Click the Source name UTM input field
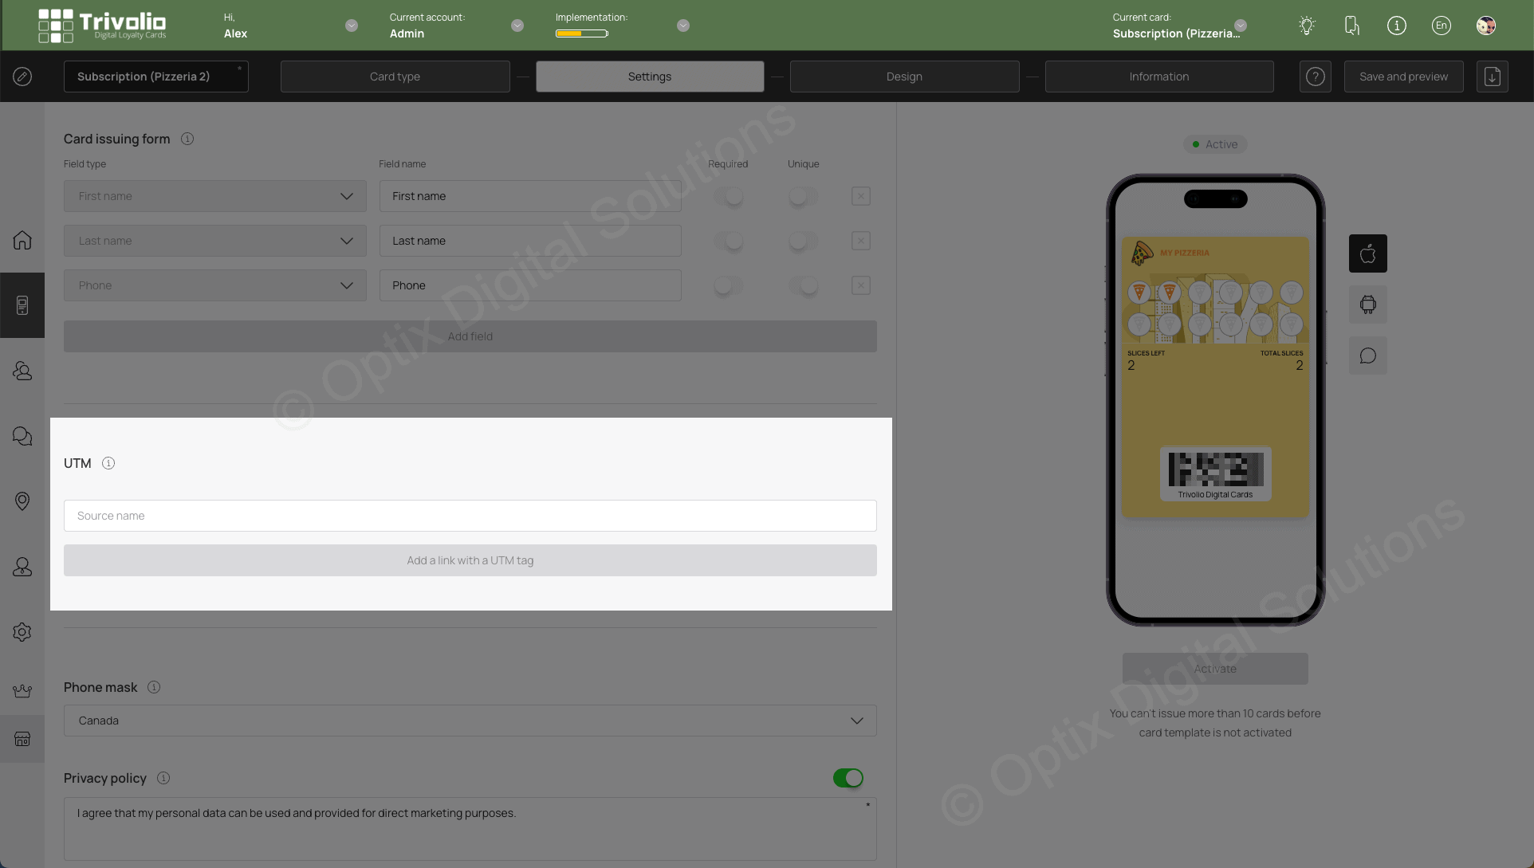This screenshot has width=1534, height=868. (470, 515)
